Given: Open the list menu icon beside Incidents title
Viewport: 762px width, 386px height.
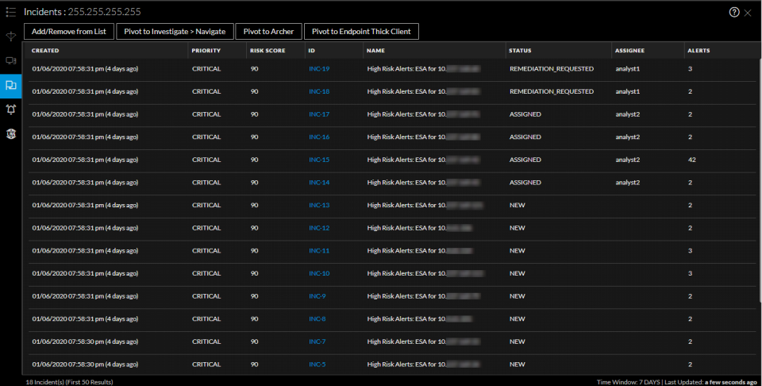Looking at the screenshot, I should point(10,12).
